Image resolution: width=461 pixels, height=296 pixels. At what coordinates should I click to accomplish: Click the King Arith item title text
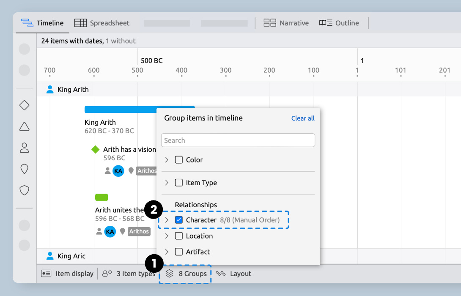tap(100, 122)
